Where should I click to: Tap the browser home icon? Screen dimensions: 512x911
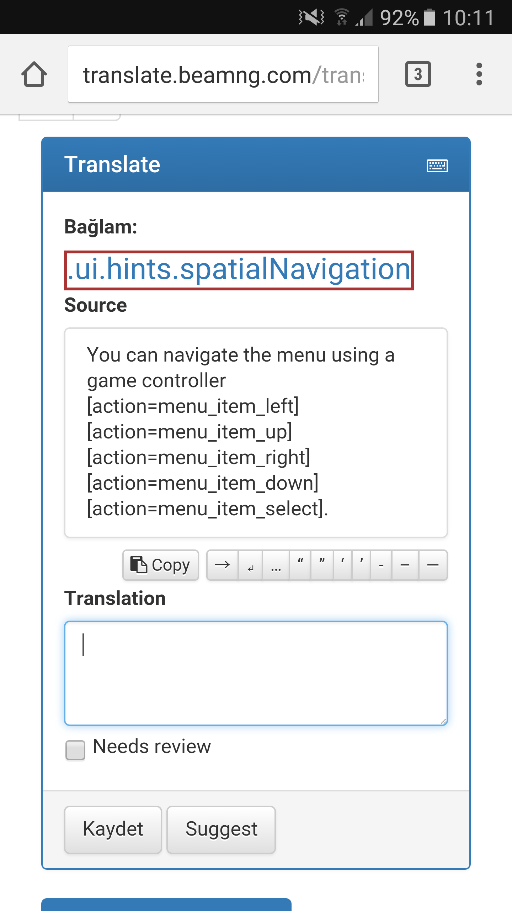click(34, 74)
